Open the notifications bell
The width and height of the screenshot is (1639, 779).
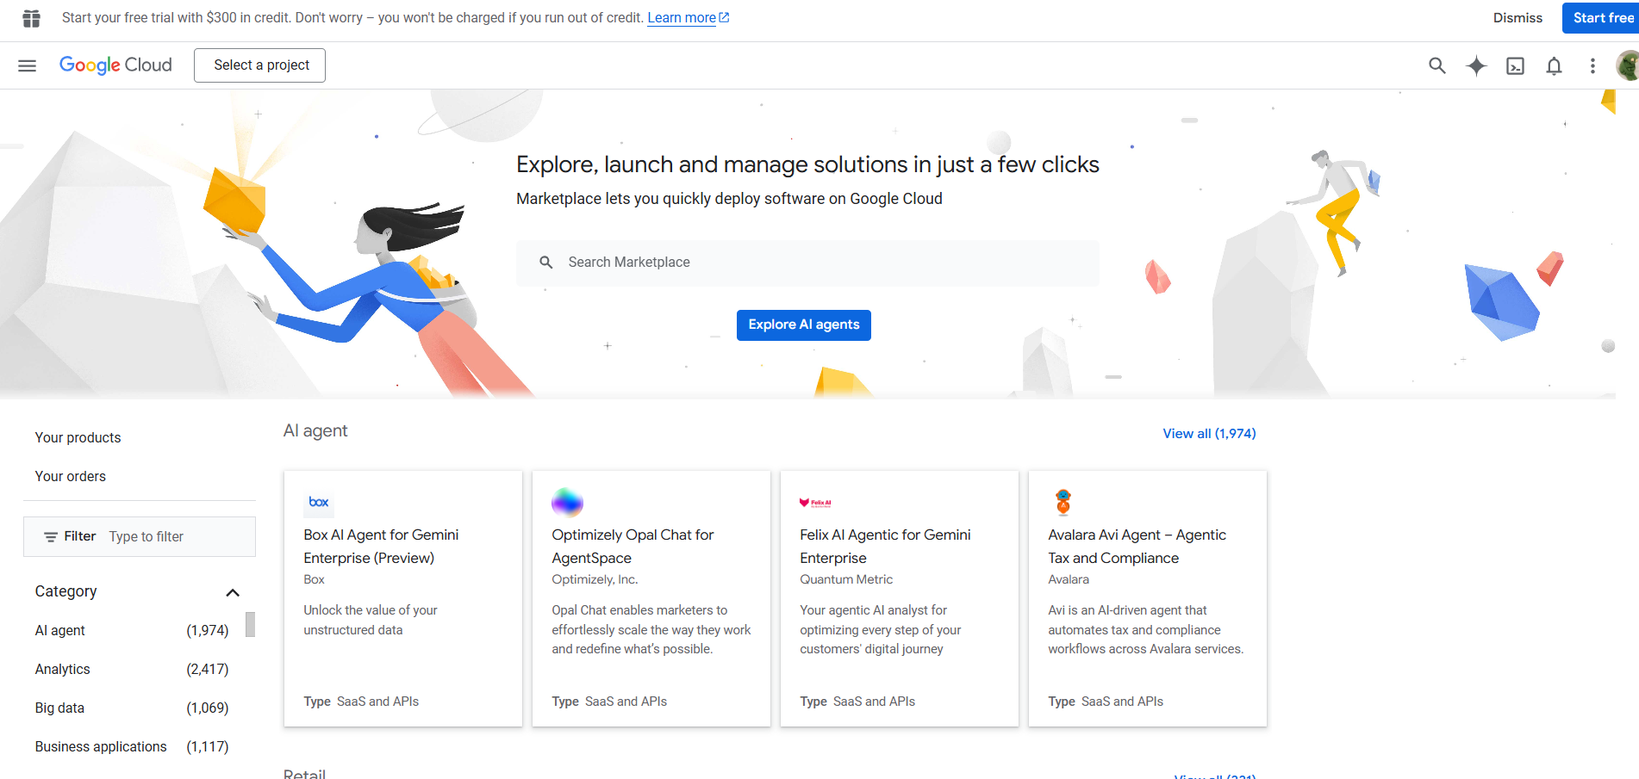(1554, 65)
